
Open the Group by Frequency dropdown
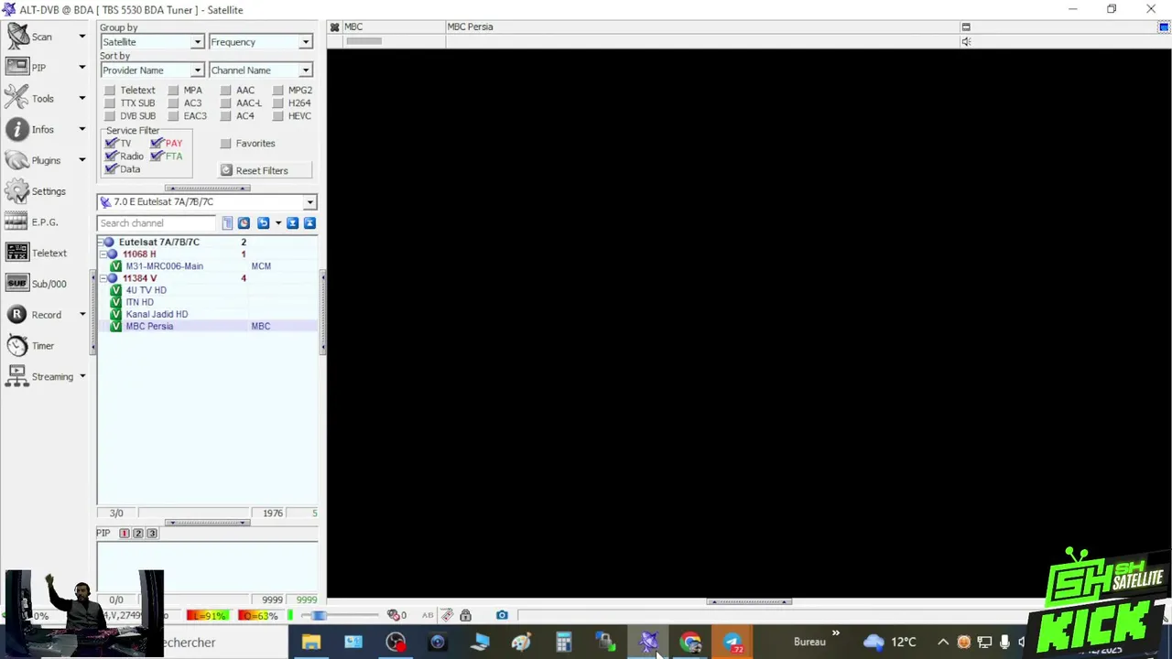[260, 42]
